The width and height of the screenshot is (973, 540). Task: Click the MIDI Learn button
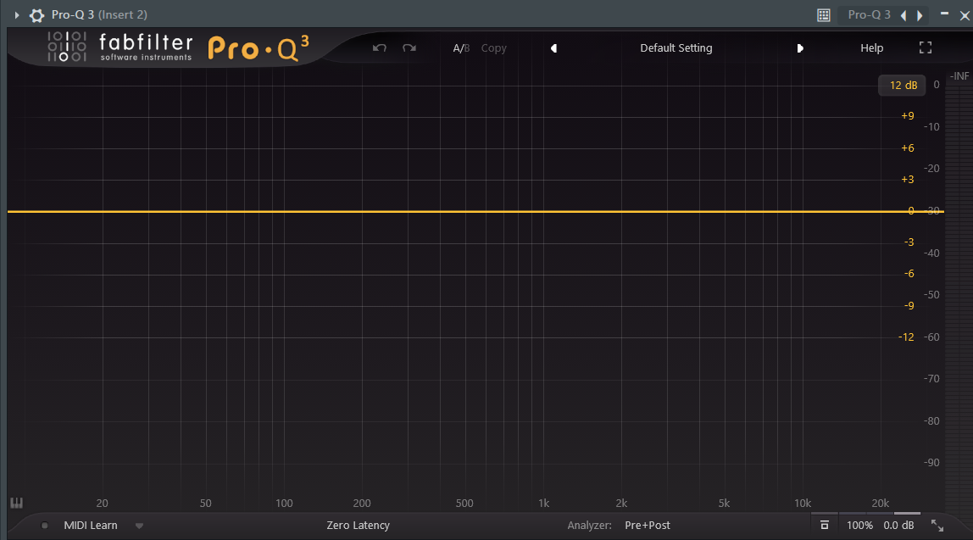tap(91, 525)
